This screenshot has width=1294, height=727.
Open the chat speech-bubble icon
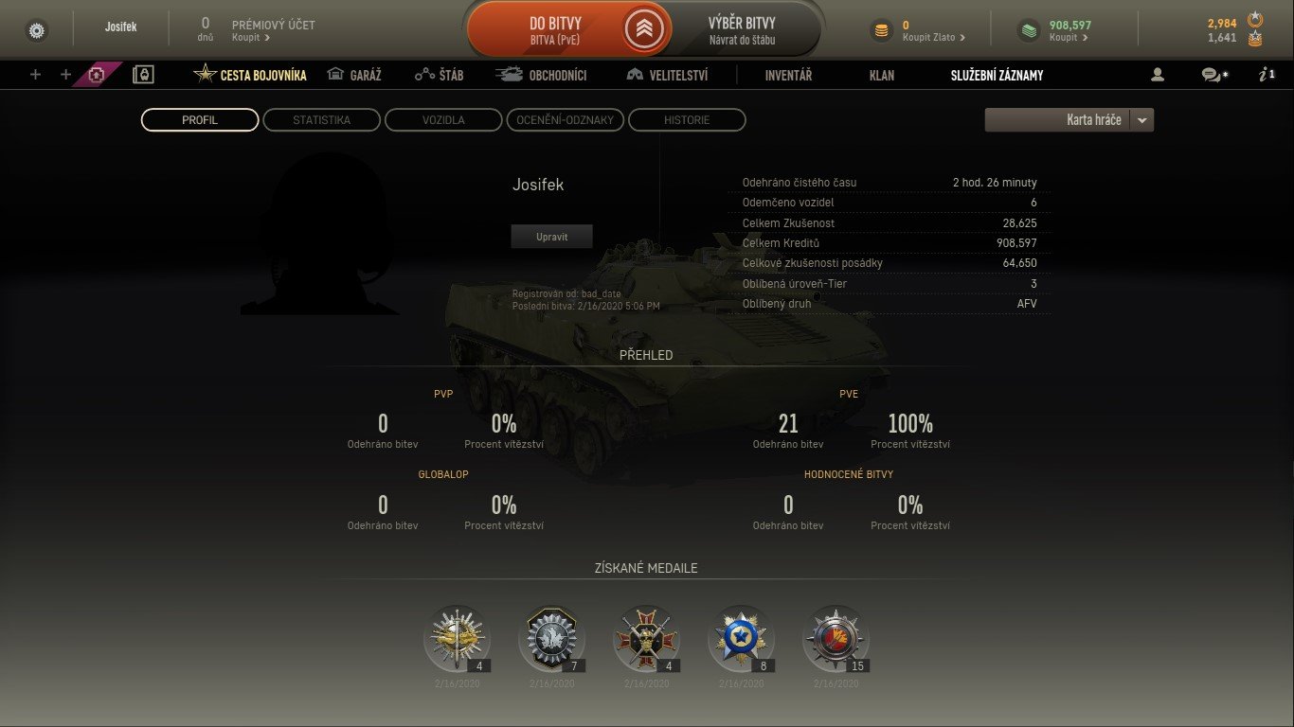[1213, 75]
